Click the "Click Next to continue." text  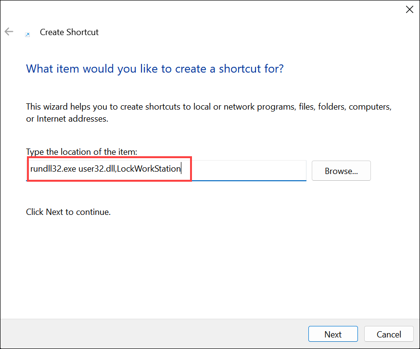tap(68, 212)
